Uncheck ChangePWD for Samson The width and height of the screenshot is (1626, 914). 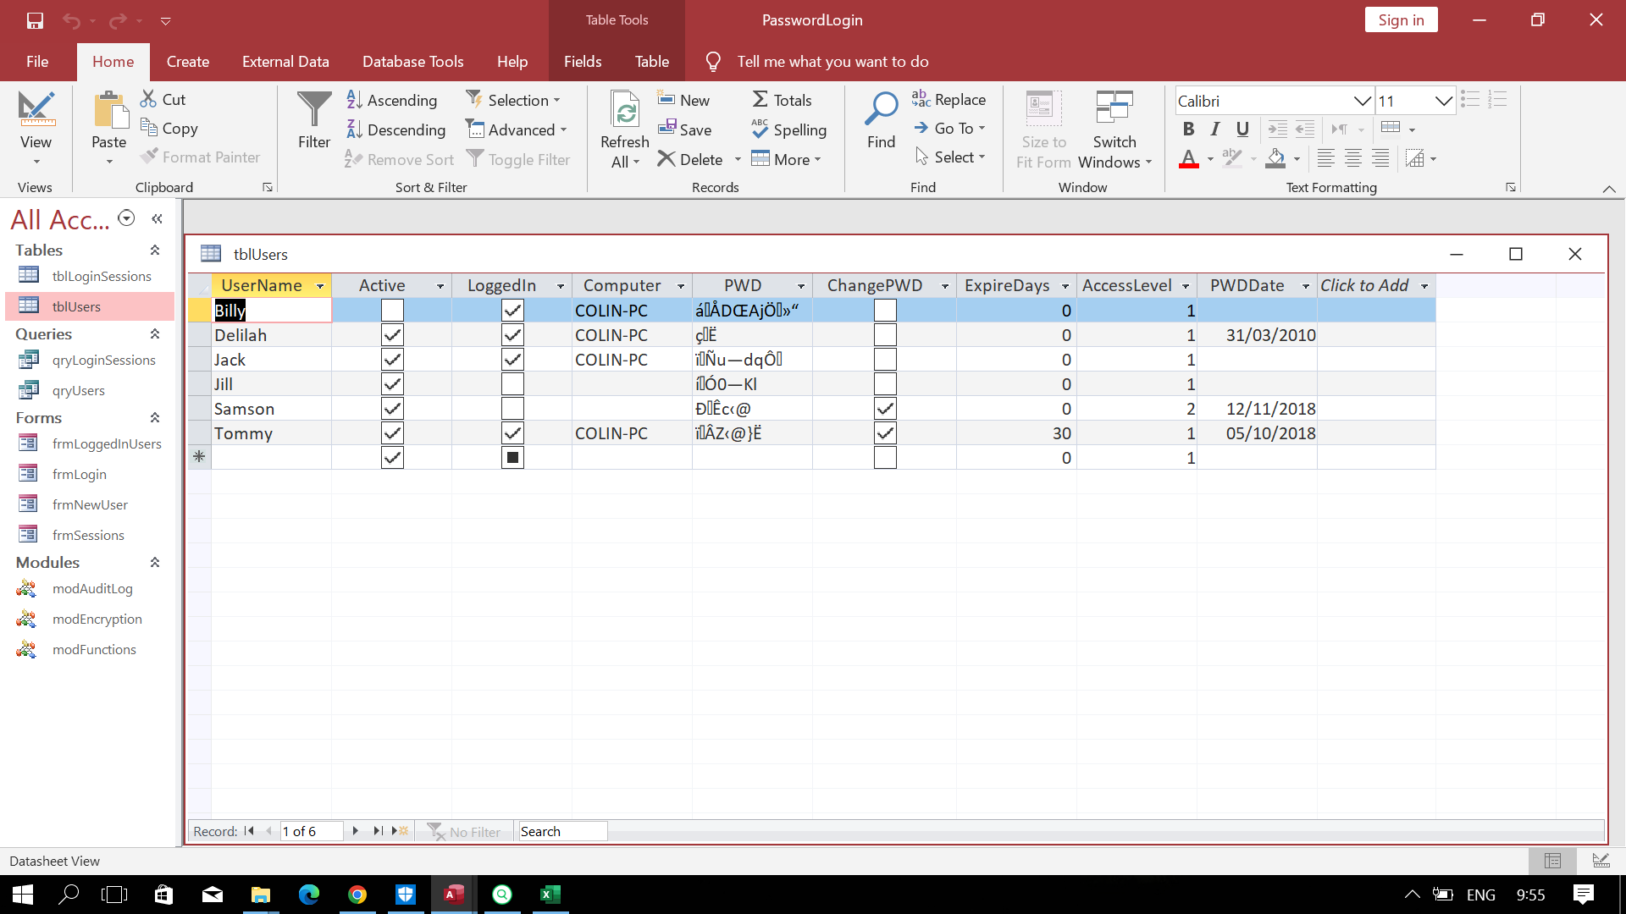[x=885, y=409]
